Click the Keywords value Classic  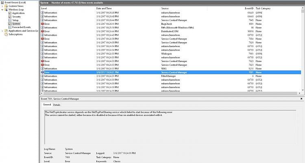click(x=117, y=161)
